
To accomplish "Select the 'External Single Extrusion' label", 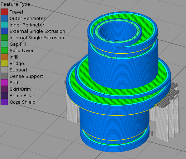I will [37, 31].
